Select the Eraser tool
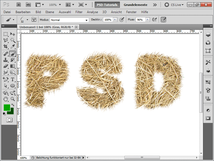The height and width of the screenshot is (161, 214). click(x=6, y=66)
